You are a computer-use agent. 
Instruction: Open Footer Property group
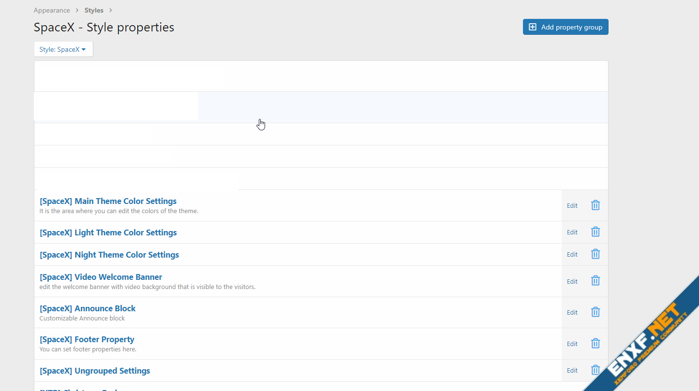(x=87, y=339)
